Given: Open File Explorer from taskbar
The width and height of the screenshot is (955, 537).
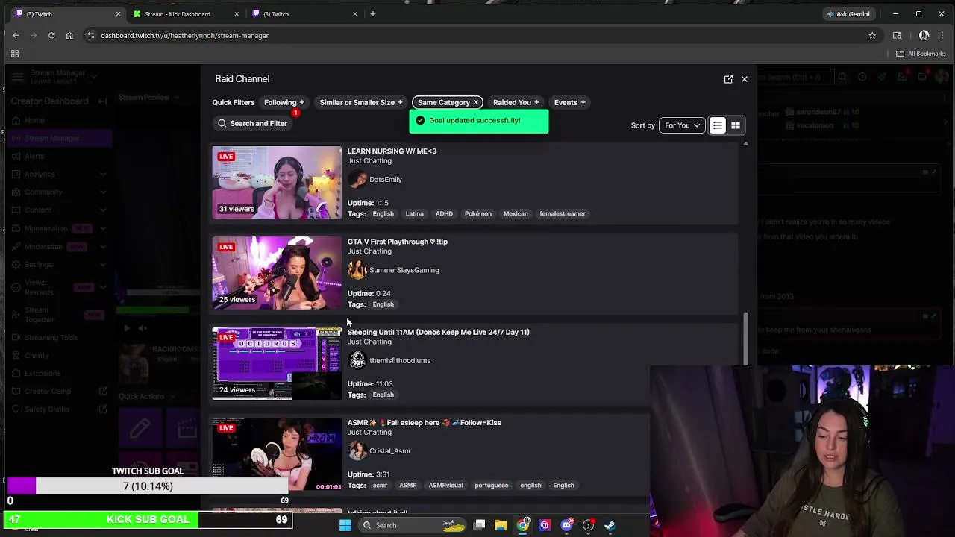Looking at the screenshot, I should click(x=501, y=525).
